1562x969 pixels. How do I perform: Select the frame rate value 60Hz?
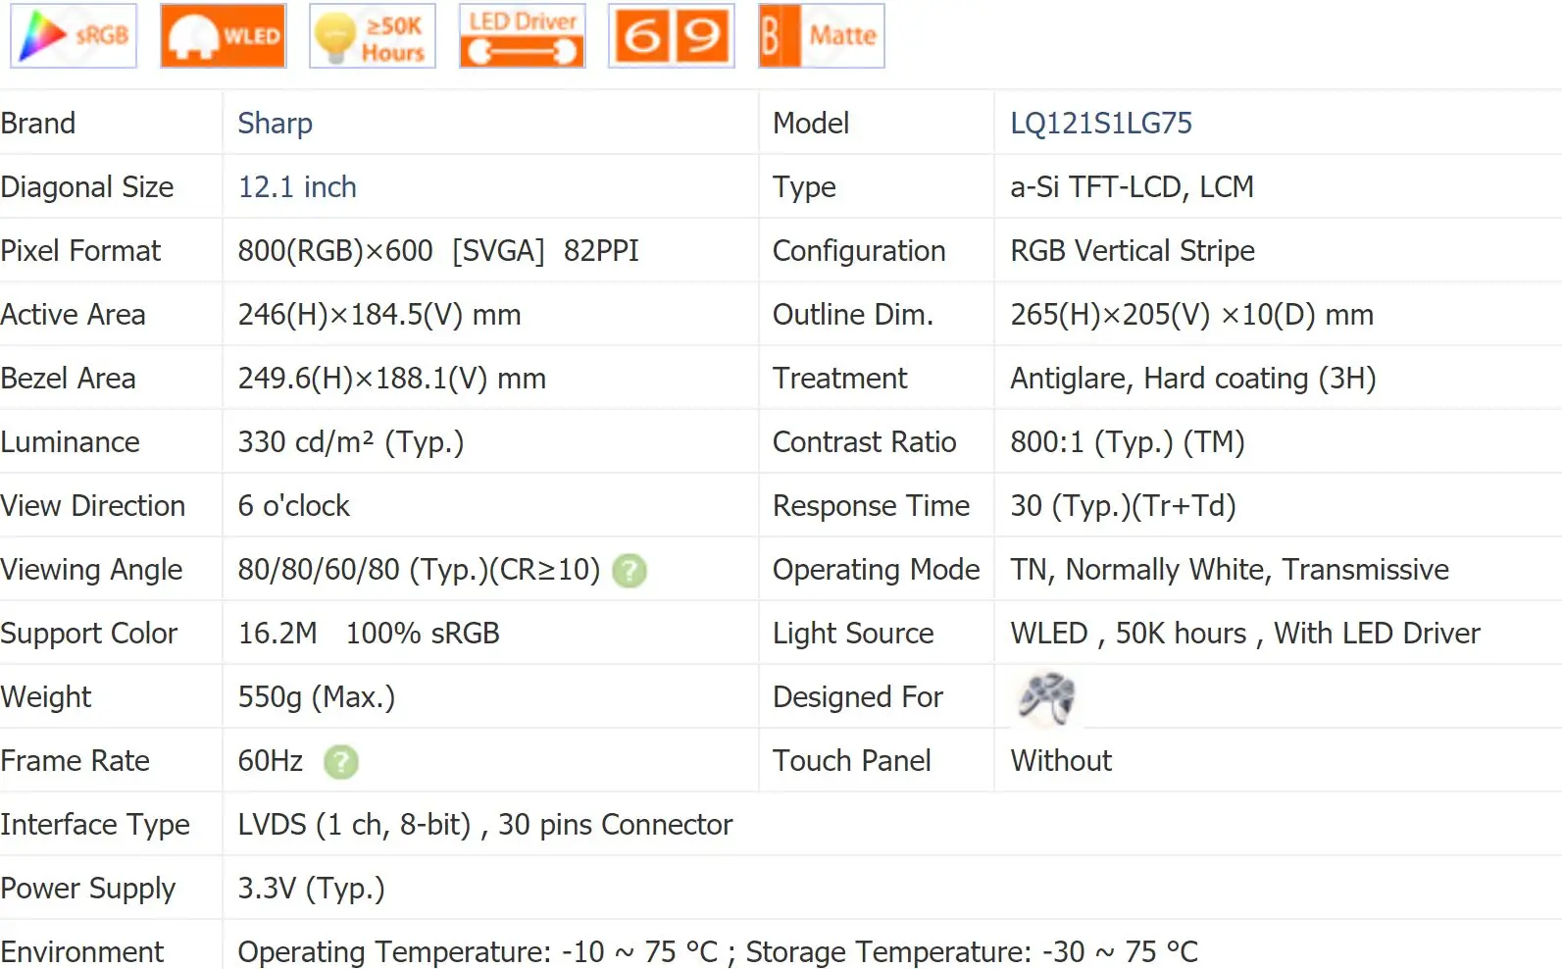(271, 761)
